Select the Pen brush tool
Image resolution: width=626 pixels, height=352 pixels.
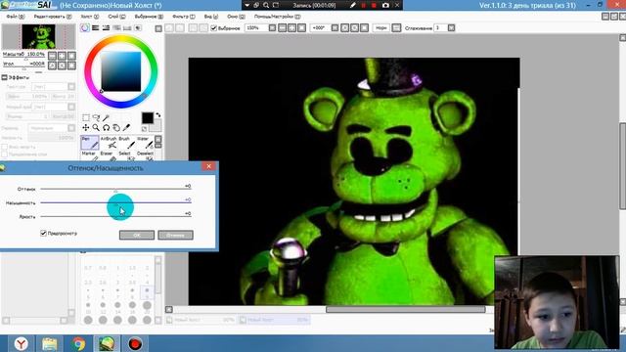(x=90, y=143)
